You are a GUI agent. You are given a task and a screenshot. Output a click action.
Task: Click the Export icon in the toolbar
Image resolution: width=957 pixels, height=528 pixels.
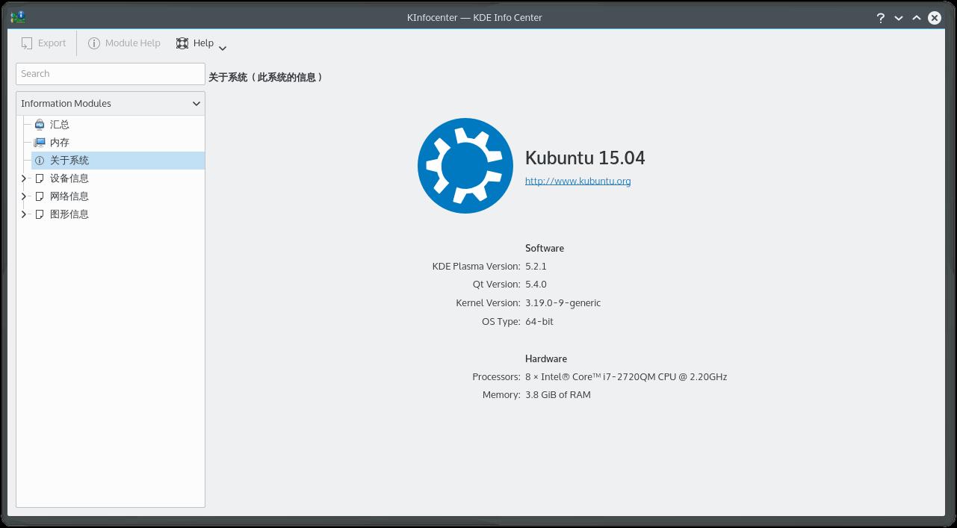[27, 43]
